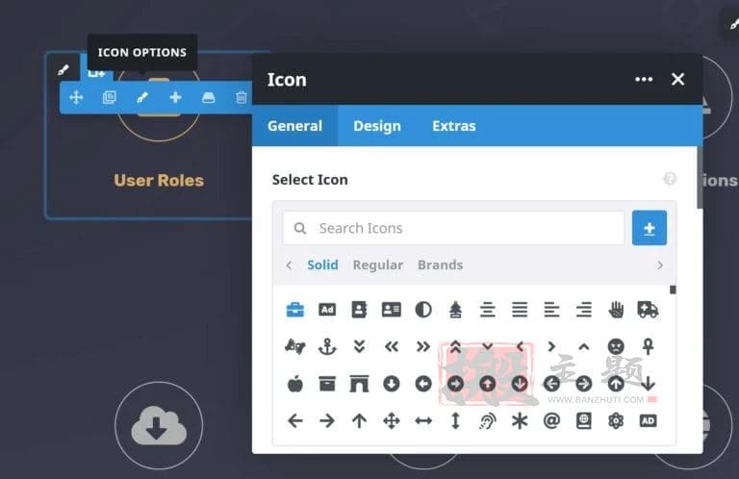Select the plain left arrow icon
Screen dimensions: 739x479
coord(295,420)
